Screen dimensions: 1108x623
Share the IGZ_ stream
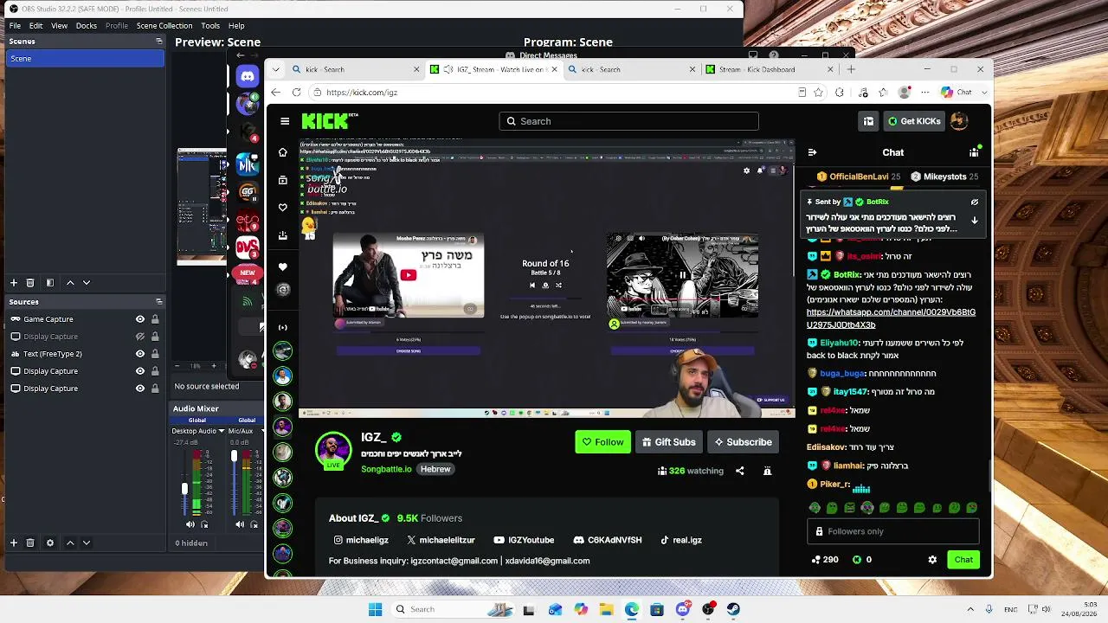pyautogui.click(x=739, y=471)
